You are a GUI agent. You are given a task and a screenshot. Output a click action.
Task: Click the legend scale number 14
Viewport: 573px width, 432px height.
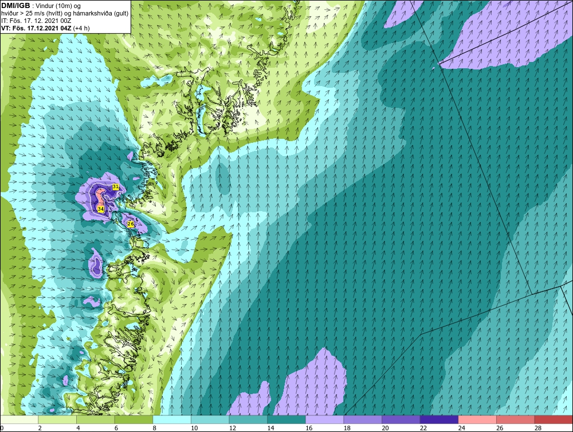[x=271, y=428]
